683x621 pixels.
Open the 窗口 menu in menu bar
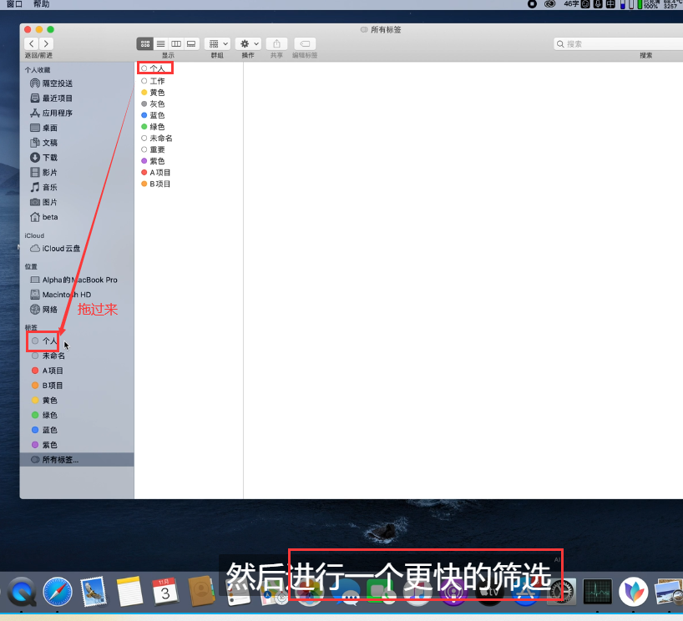tap(14, 4)
